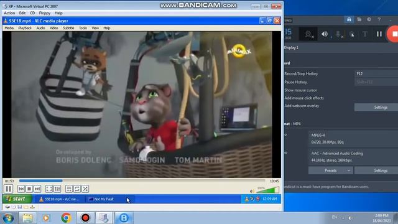This screenshot has width=398, height=224.
Task: Launch Chrome from Windows taskbar
Action: (x=66, y=218)
